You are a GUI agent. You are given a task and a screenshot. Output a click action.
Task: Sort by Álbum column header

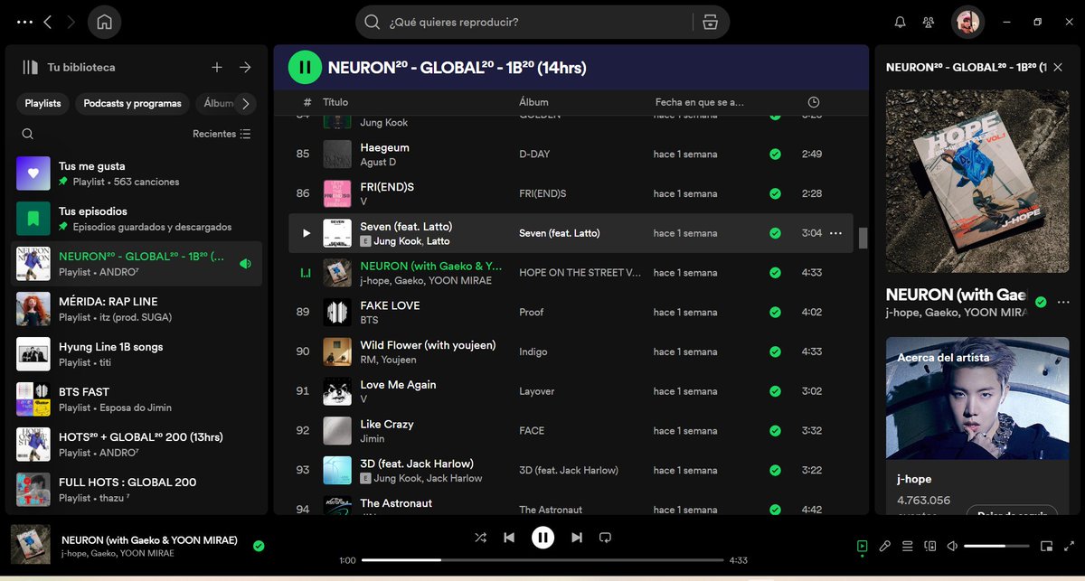pyautogui.click(x=533, y=102)
